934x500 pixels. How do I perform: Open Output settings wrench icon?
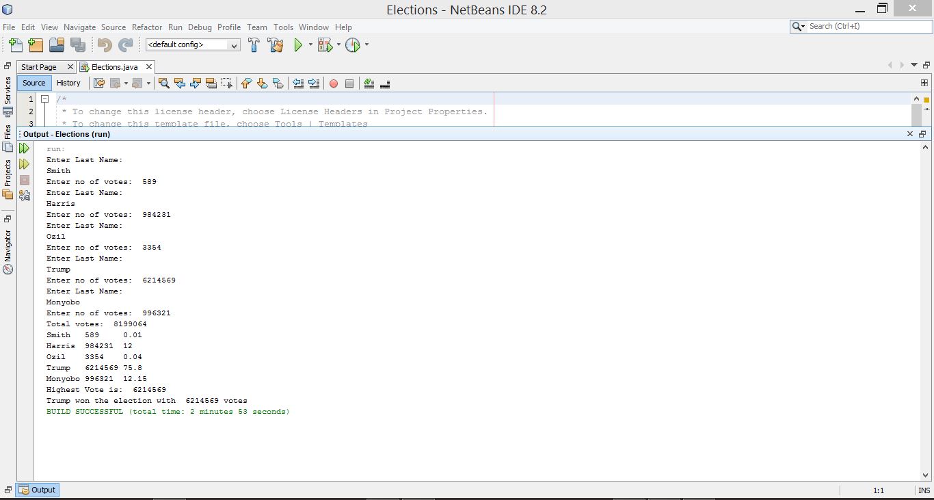25,196
